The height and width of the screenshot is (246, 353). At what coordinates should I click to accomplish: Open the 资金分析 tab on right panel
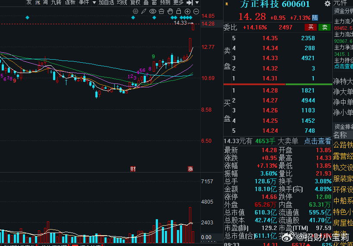[x=344, y=11]
